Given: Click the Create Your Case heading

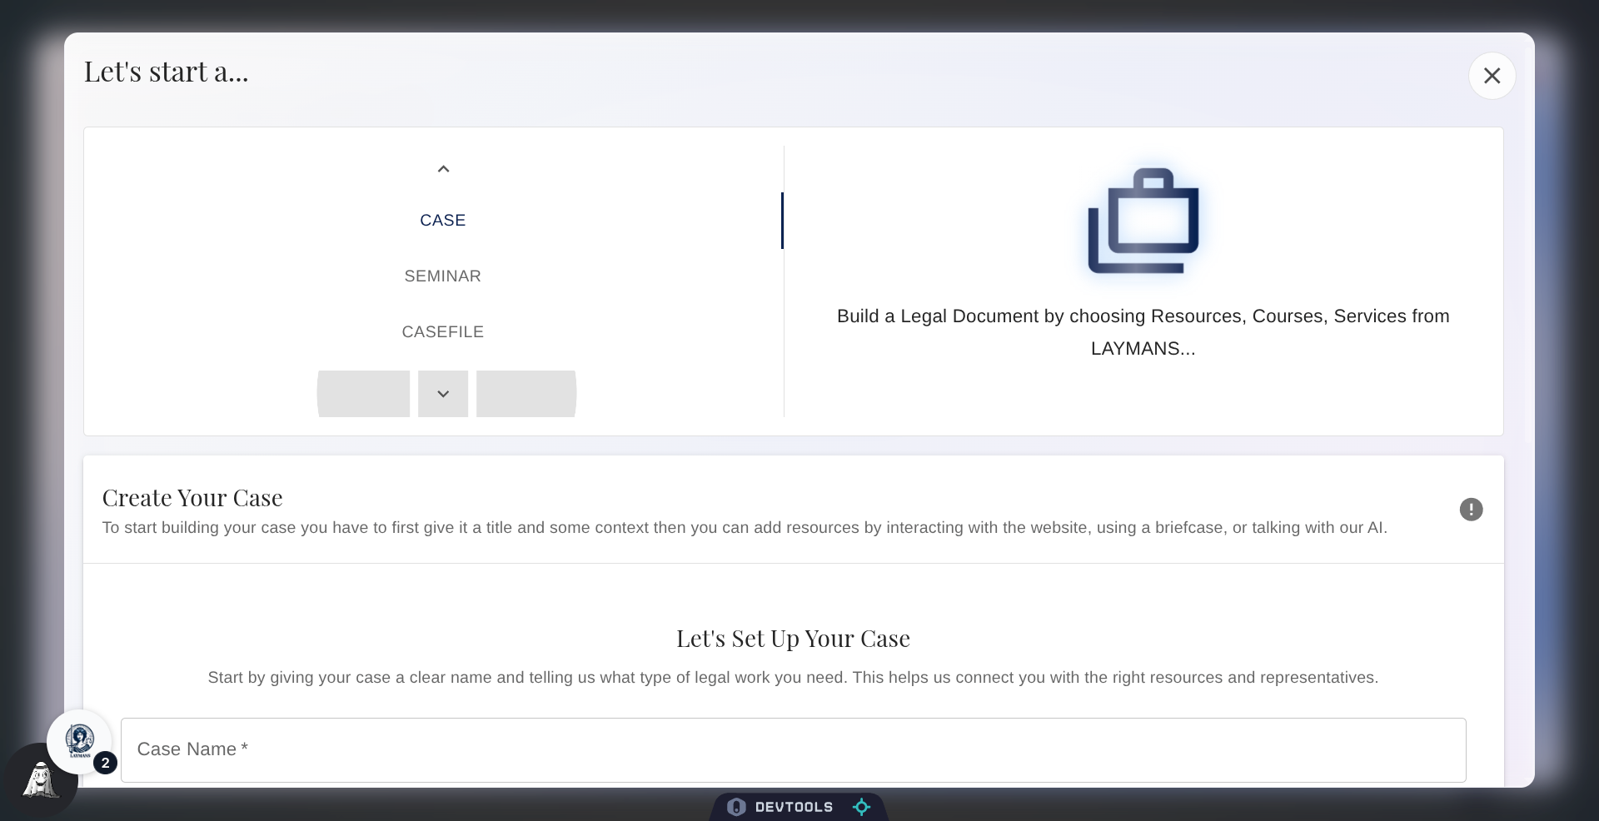Looking at the screenshot, I should [192, 497].
